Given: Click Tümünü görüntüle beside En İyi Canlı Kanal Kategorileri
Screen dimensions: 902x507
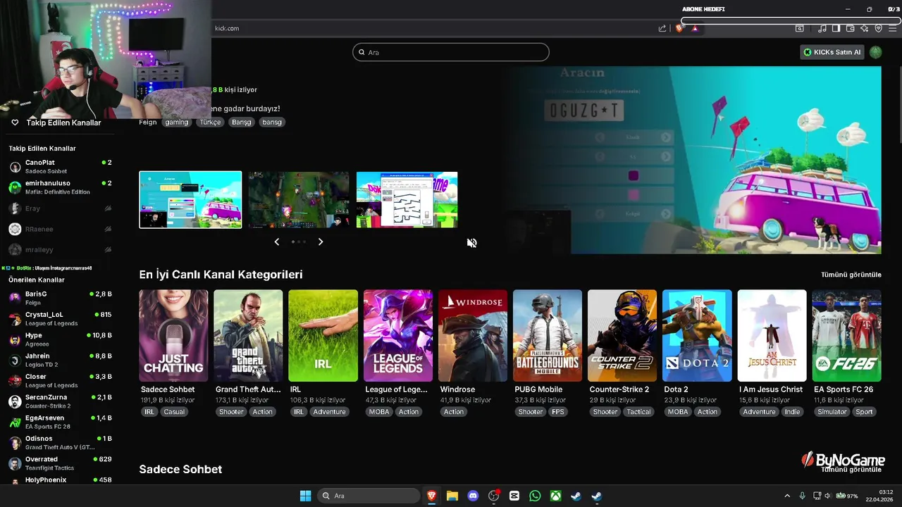Looking at the screenshot, I should pyautogui.click(x=851, y=275).
